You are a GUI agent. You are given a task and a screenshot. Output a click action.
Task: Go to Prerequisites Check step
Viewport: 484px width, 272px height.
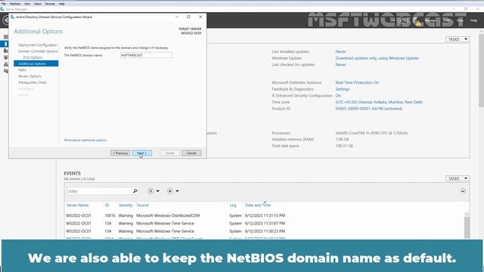click(x=33, y=82)
